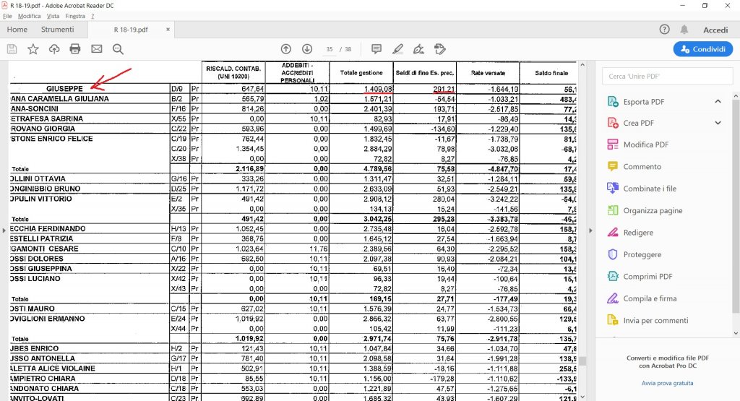Select the R 18-19.pdf document tab
The image size is (740, 401).
[131, 29]
